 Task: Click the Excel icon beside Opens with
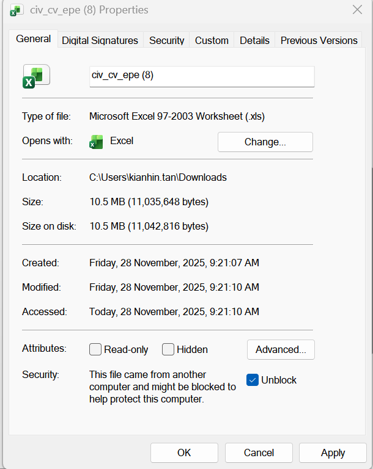pyautogui.click(x=96, y=142)
